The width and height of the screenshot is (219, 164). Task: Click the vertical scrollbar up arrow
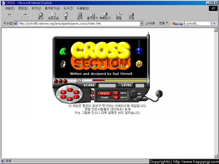[216, 30]
